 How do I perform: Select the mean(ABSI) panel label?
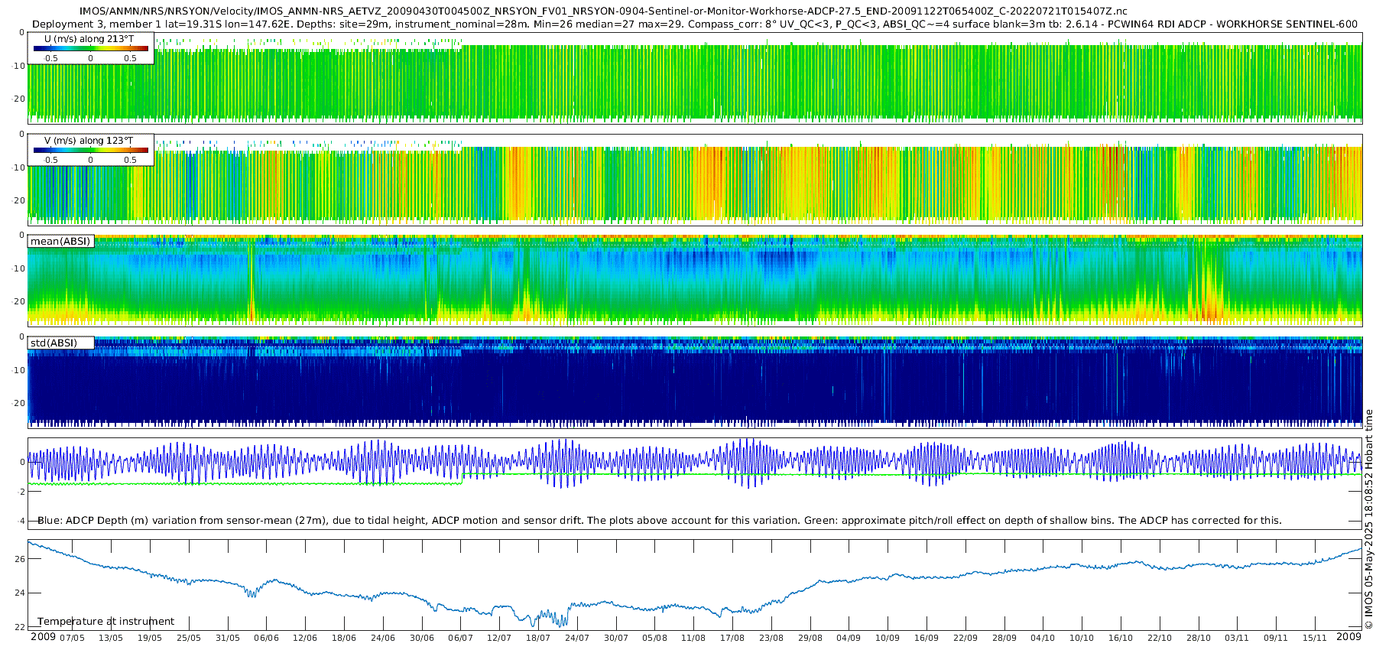[60, 242]
